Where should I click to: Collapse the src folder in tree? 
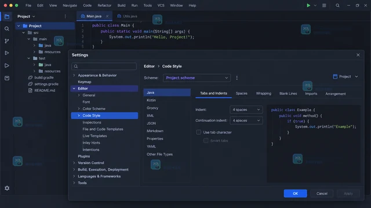pos(23,32)
